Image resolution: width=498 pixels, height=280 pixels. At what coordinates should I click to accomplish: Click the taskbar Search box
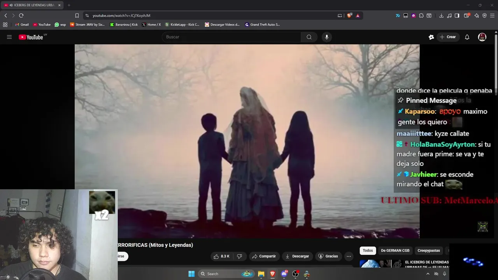coord(226,274)
